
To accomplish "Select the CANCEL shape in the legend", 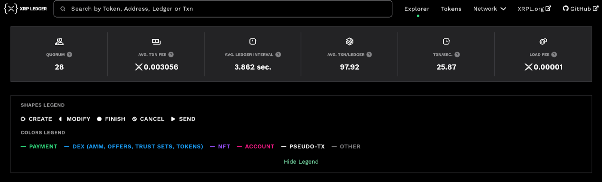I will click(x=148, y=119).
